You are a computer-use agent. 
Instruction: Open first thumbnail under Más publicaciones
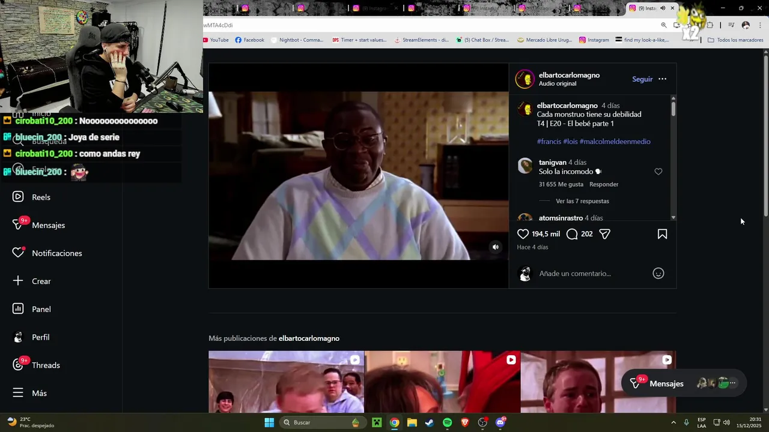[286, 382]
